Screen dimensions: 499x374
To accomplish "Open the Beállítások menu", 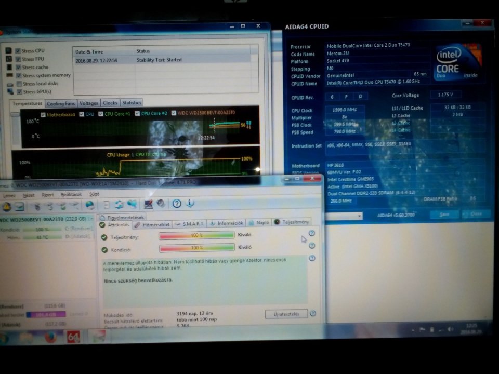I will (x=71, y=194).
